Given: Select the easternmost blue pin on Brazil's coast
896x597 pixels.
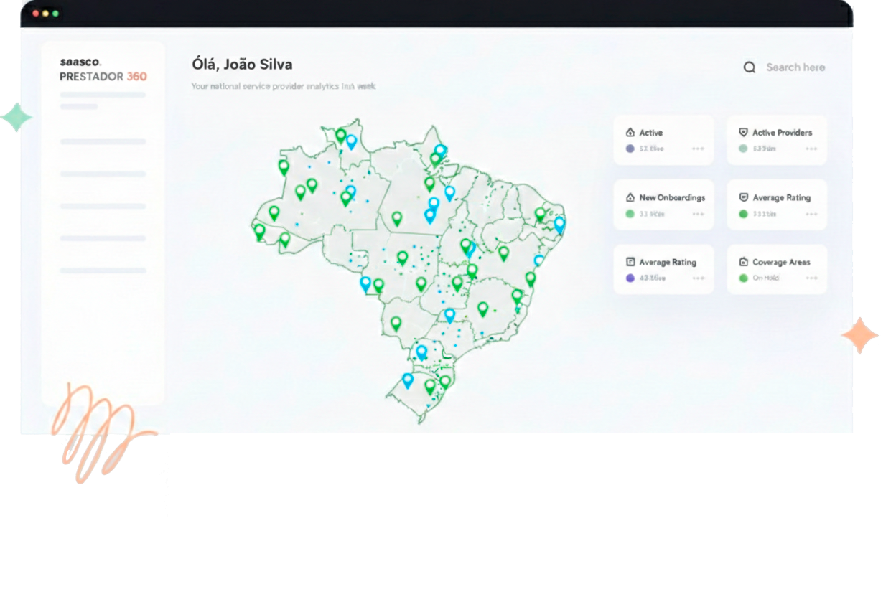Looking at the screenshot, I should (559, 224).
